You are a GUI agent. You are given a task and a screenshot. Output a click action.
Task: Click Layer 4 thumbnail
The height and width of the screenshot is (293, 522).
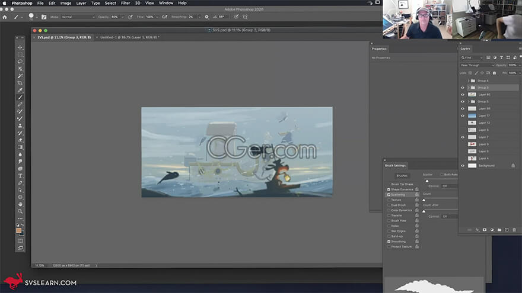point(472,159)
